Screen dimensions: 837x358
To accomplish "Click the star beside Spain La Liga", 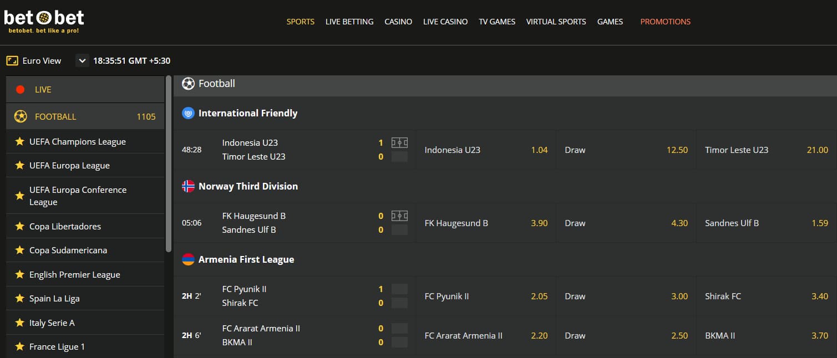I will coord(19,298).
